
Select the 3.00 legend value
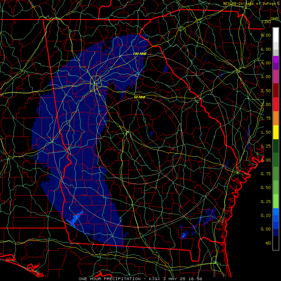point(266,77)
